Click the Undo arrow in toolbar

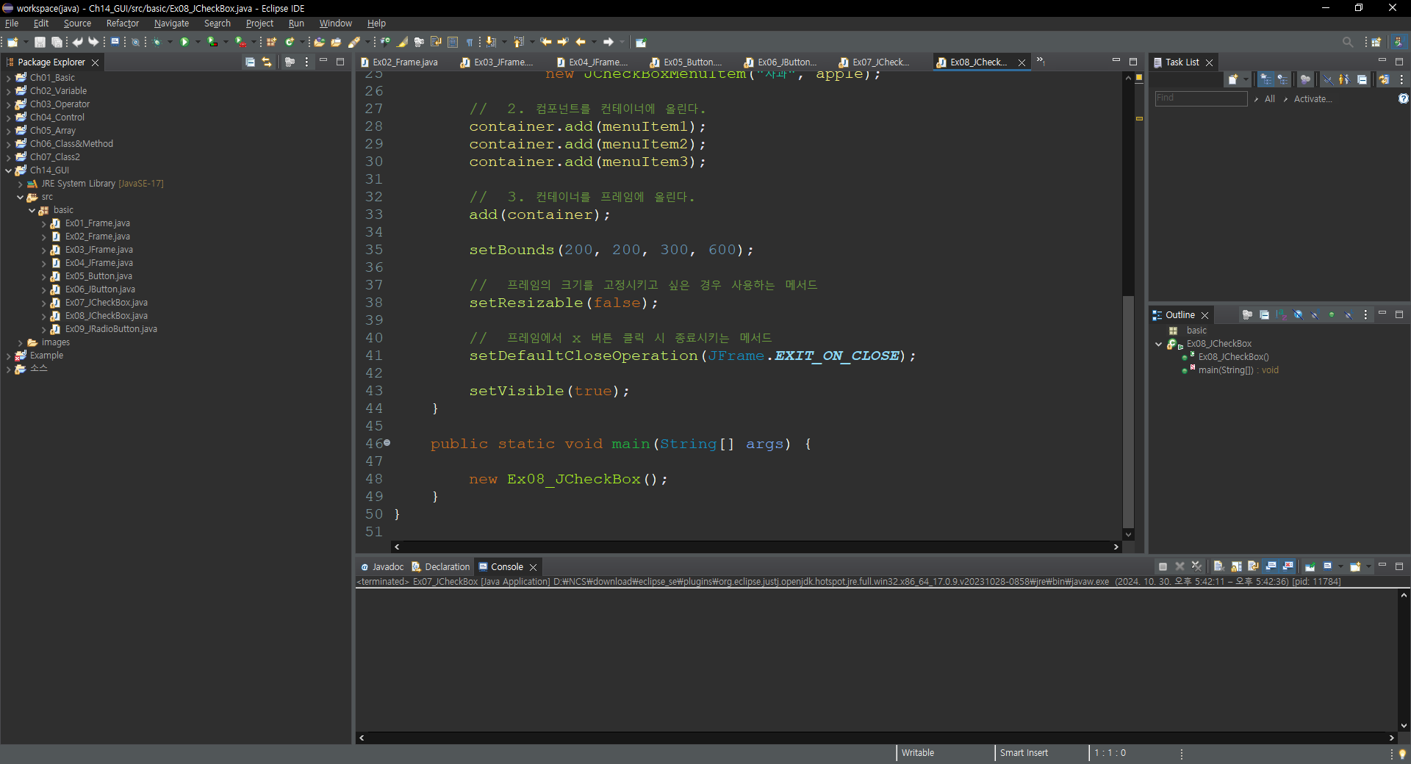point(77,42)
